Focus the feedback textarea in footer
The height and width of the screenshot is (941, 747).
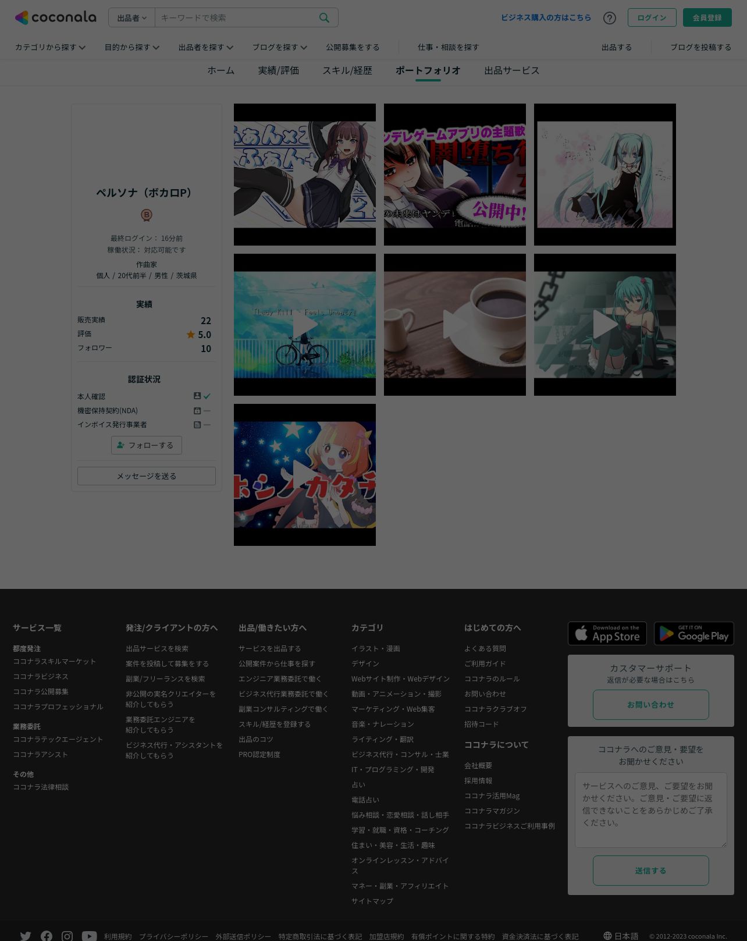(x=651, y=810)
